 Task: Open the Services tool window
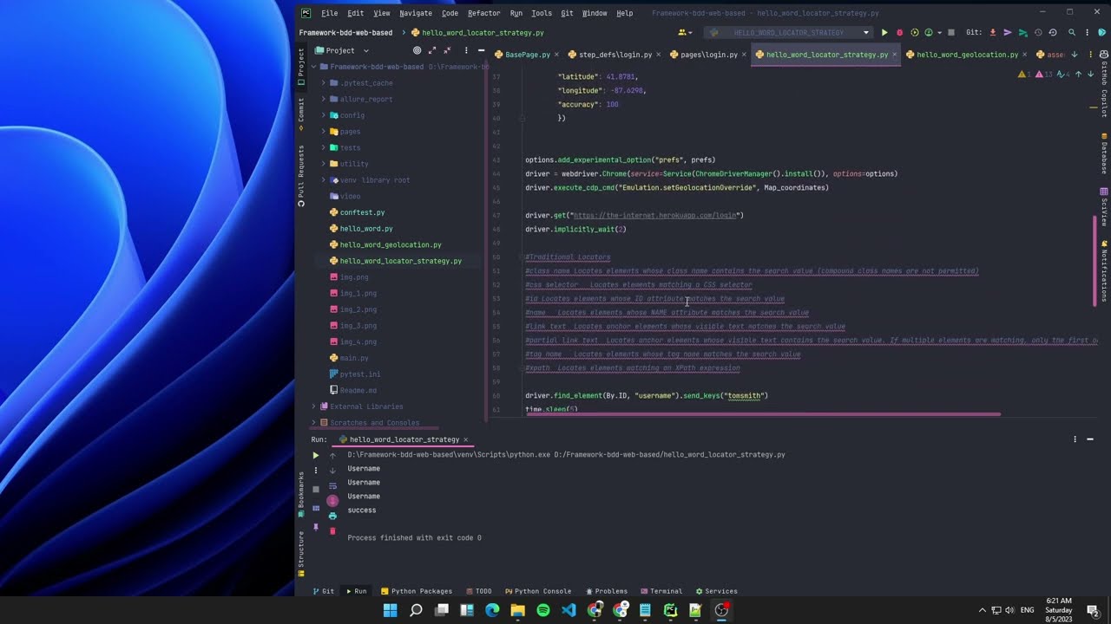(x=716, y=591)
